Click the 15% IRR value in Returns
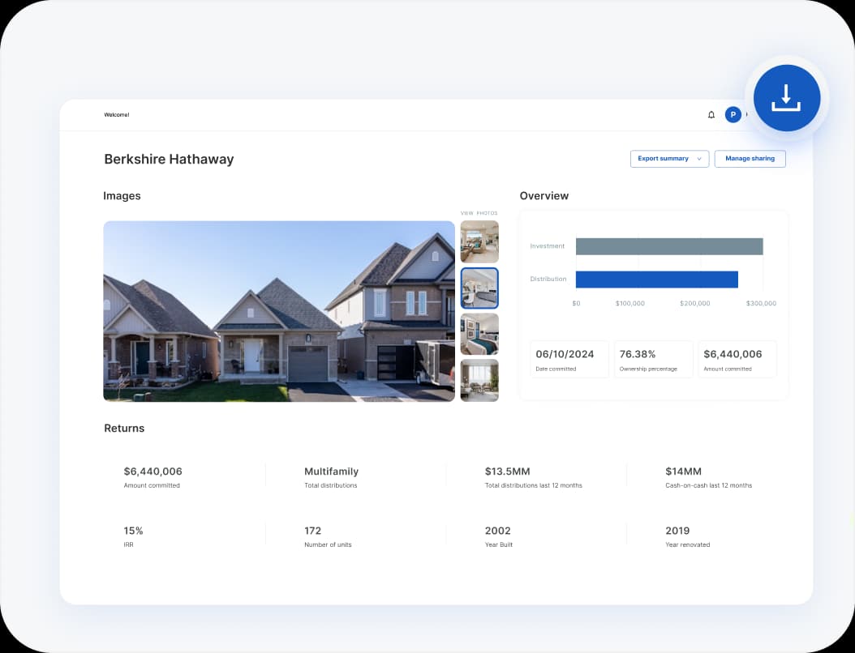 [133, 531]
